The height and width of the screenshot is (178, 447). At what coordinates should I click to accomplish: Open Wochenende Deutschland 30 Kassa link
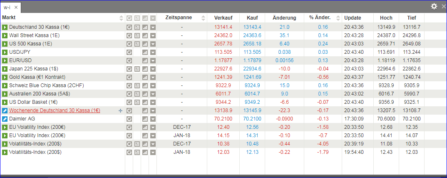[x=55, y=110]
